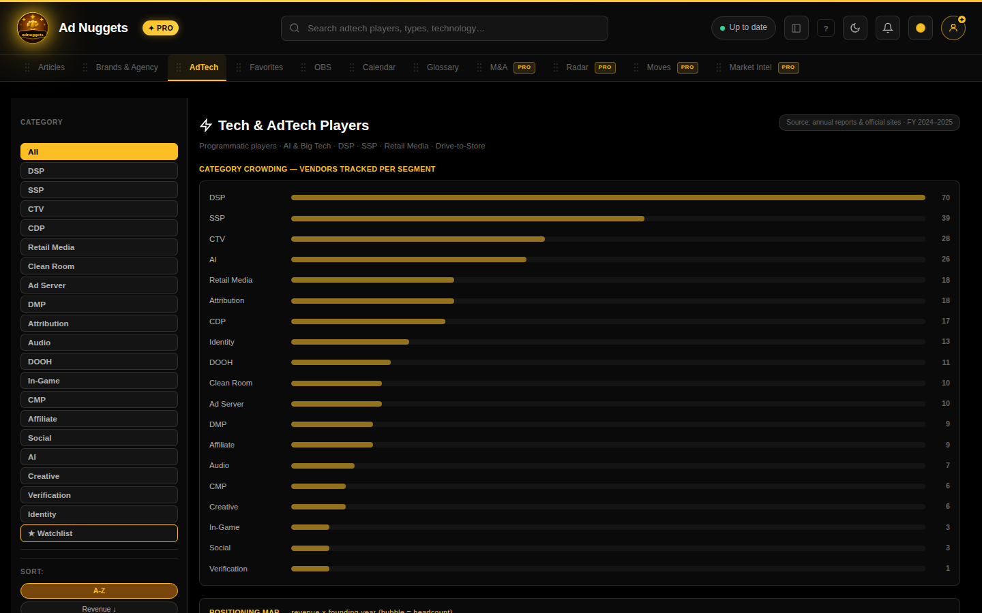The width and height of the screenshot is (982, 613).
Task: Click the Retail Media chart row label
Action: click(230, 280)
